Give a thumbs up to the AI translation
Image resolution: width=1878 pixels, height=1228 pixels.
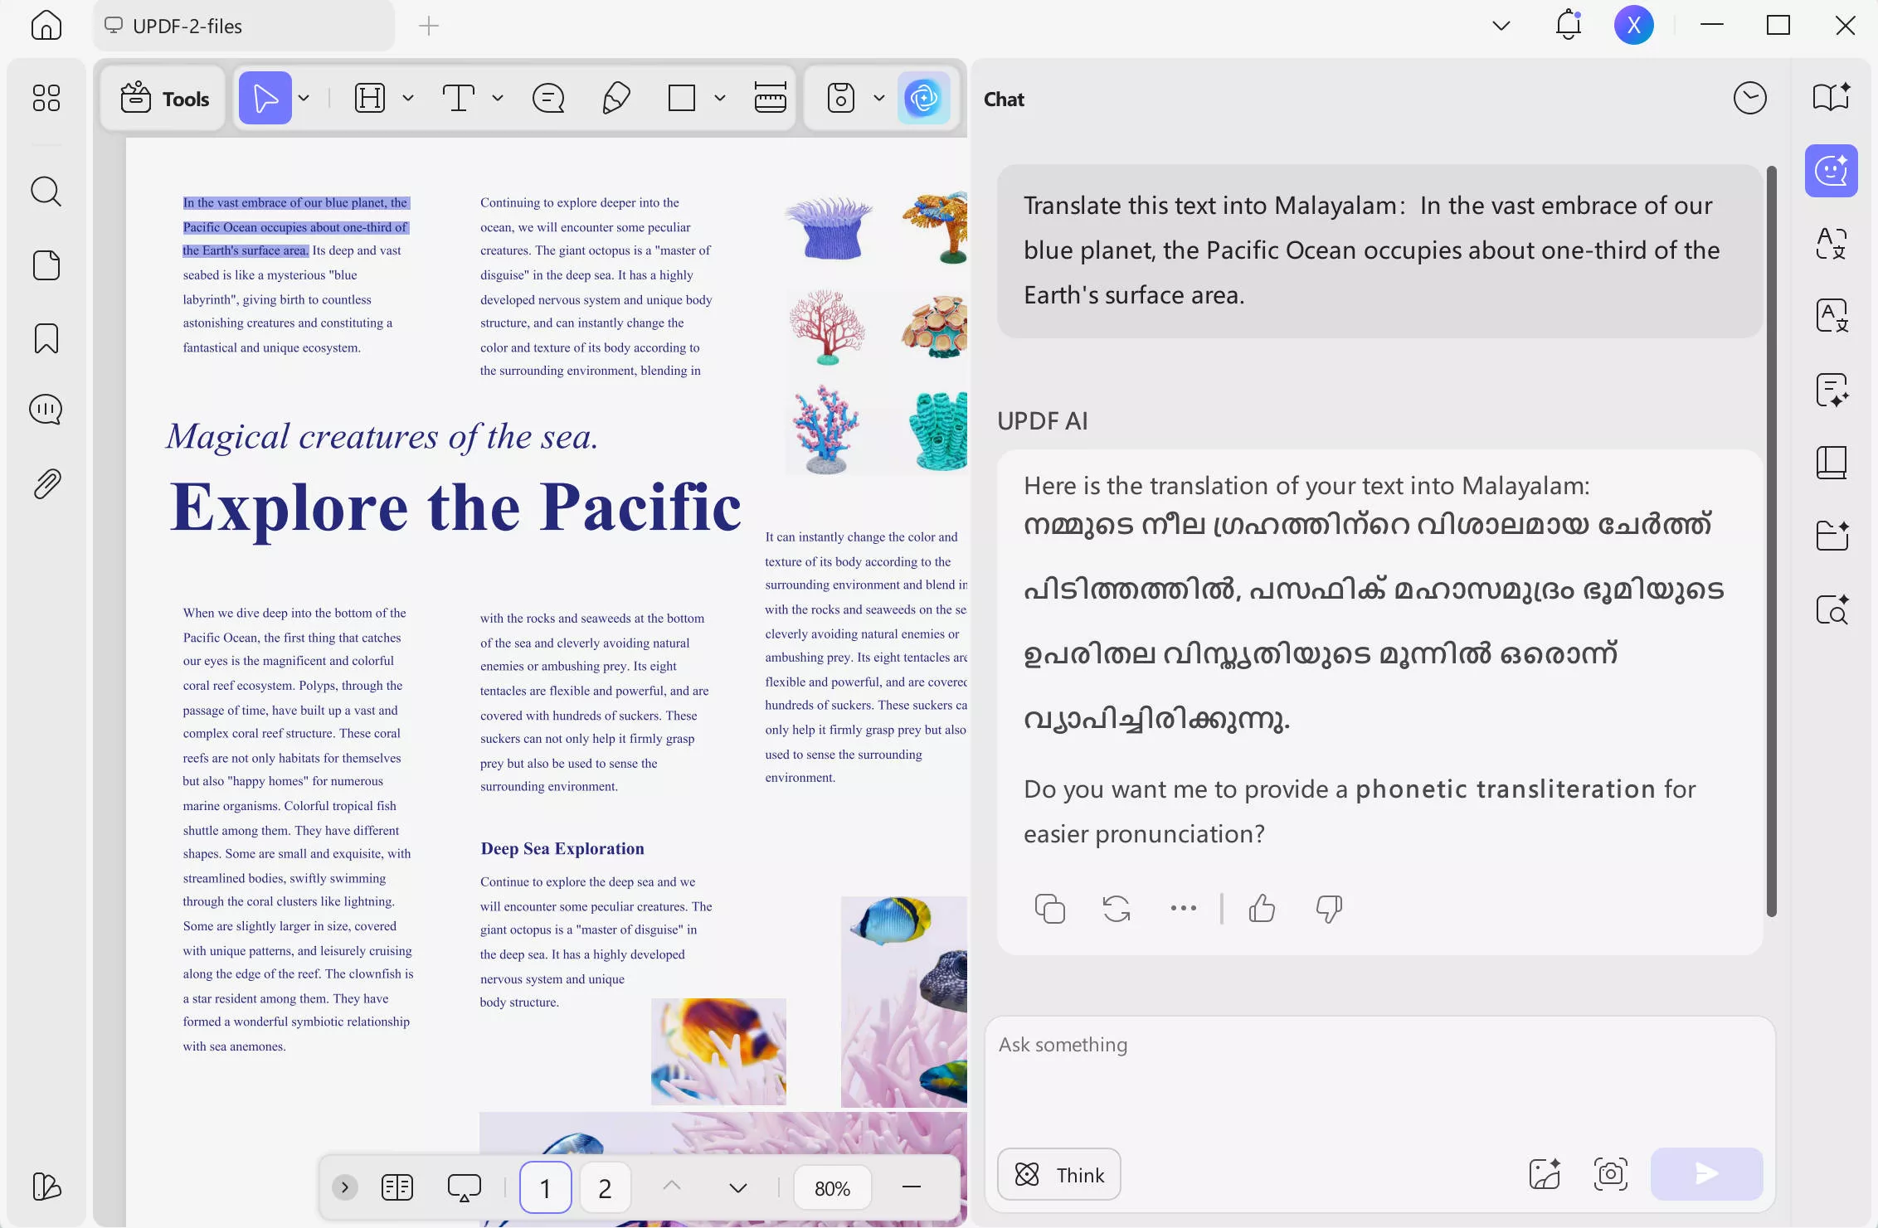[x=1262, y=909]
